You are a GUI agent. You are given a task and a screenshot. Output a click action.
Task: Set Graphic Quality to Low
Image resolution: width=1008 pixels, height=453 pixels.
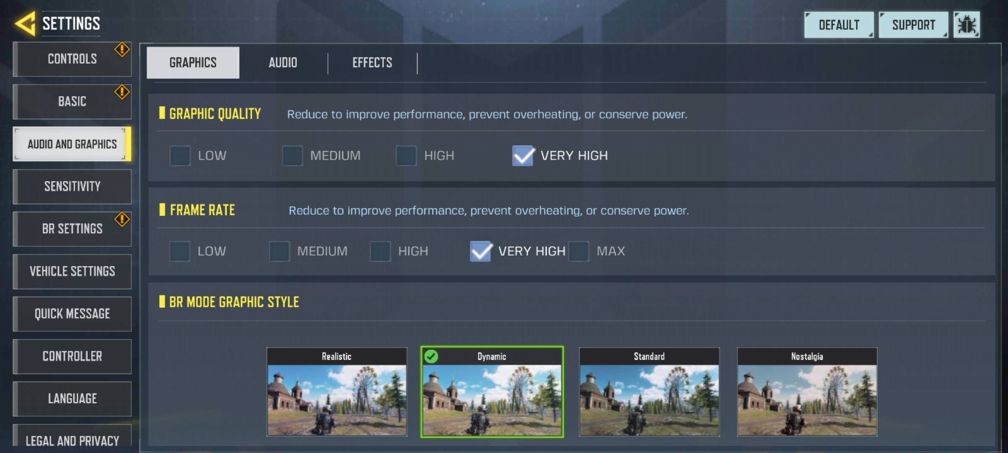point(180,156)
